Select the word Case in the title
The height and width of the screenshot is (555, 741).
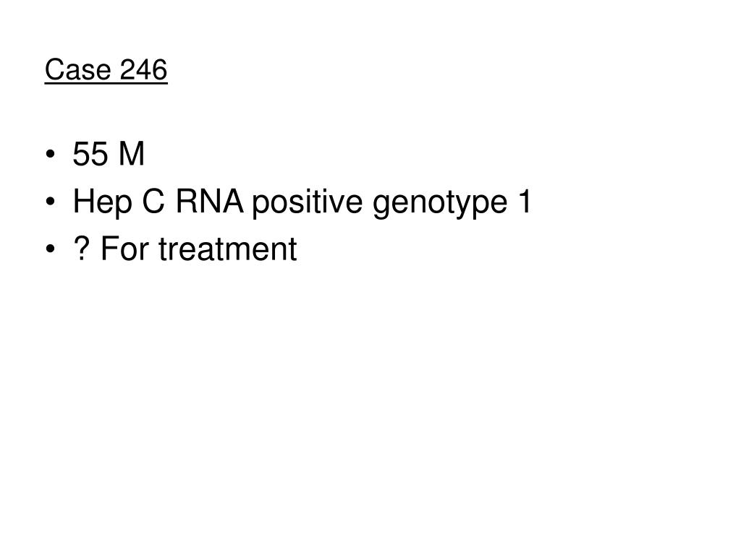coord(78,70)
